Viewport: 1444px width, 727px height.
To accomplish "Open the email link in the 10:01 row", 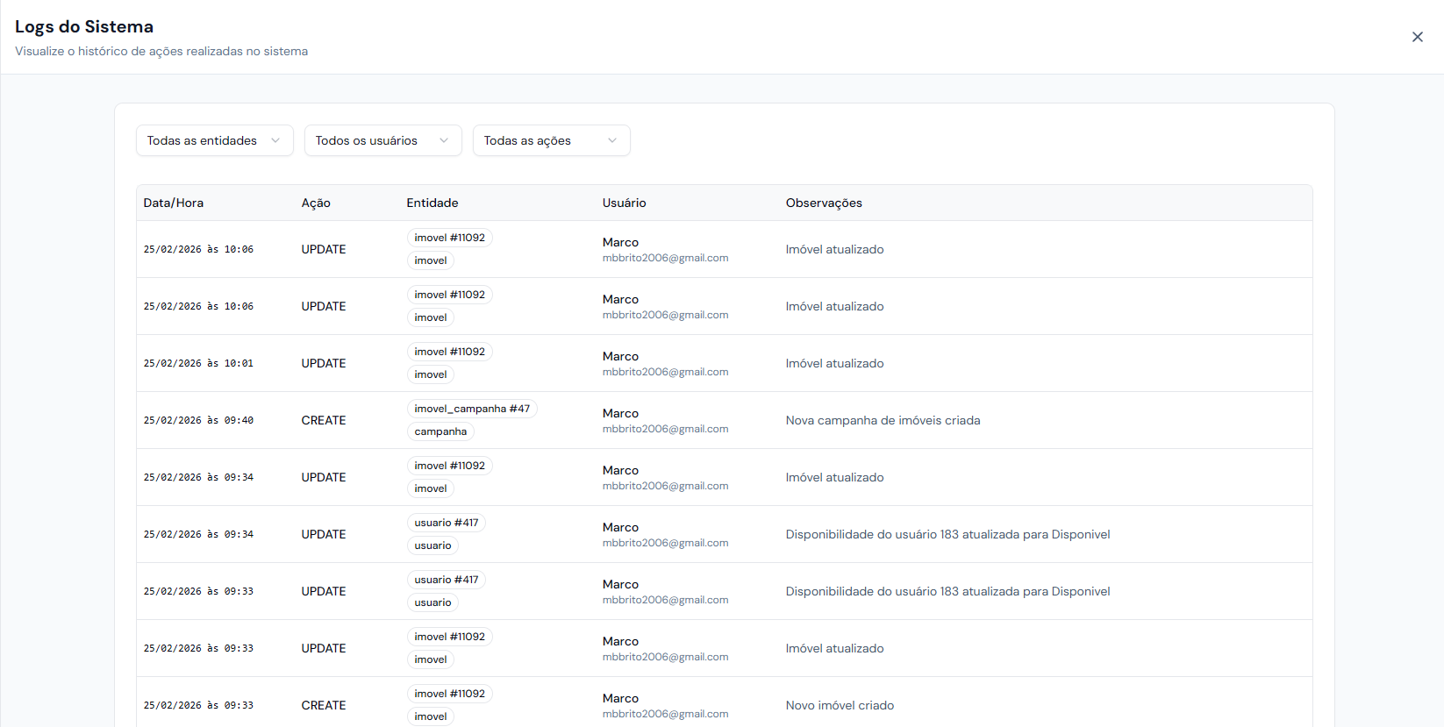I will pos(665,372).
